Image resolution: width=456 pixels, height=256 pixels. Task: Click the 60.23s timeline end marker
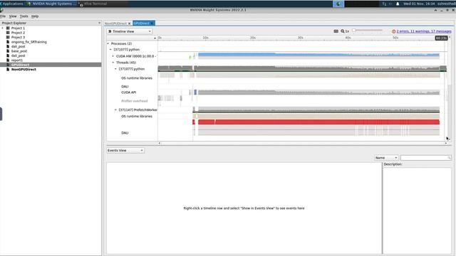441,38
